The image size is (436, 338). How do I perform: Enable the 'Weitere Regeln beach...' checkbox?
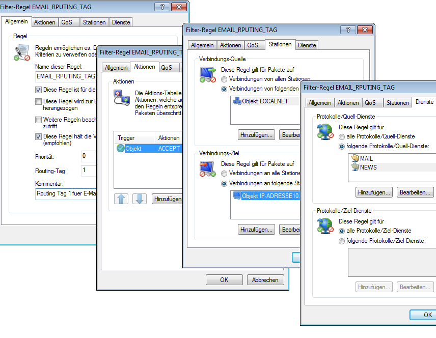(x=39, y=120)
